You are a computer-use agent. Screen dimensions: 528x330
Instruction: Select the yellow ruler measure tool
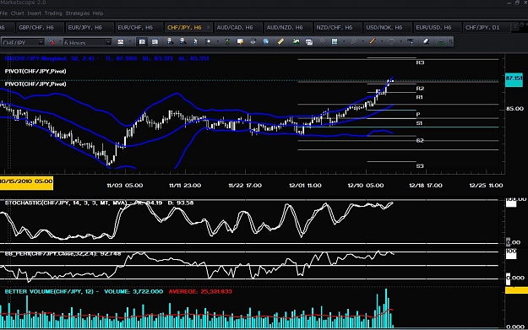(x=280, y=41)
